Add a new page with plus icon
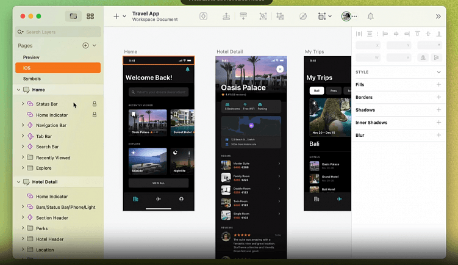458x265 pixels. [85, 45]
